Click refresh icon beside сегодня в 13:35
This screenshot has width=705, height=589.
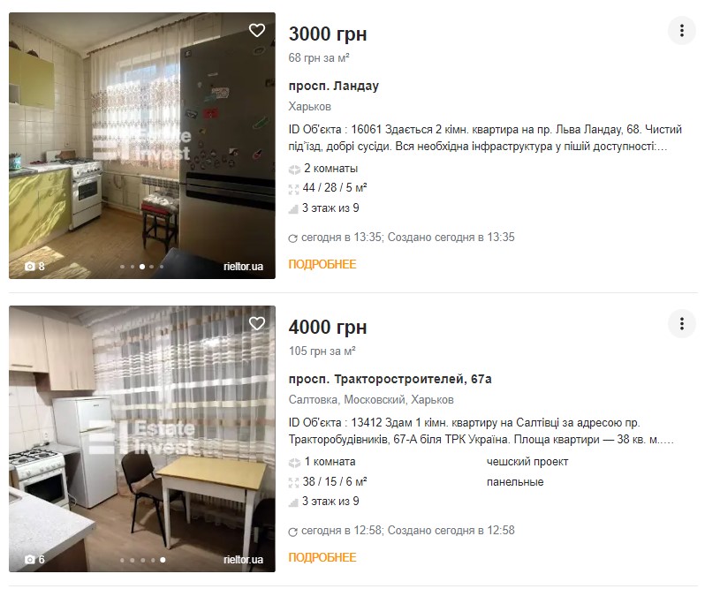[294, 238]
